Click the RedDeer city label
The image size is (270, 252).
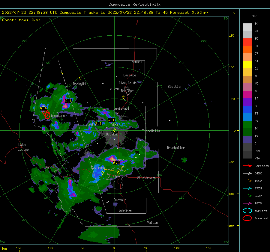click(x=127, y=91)
